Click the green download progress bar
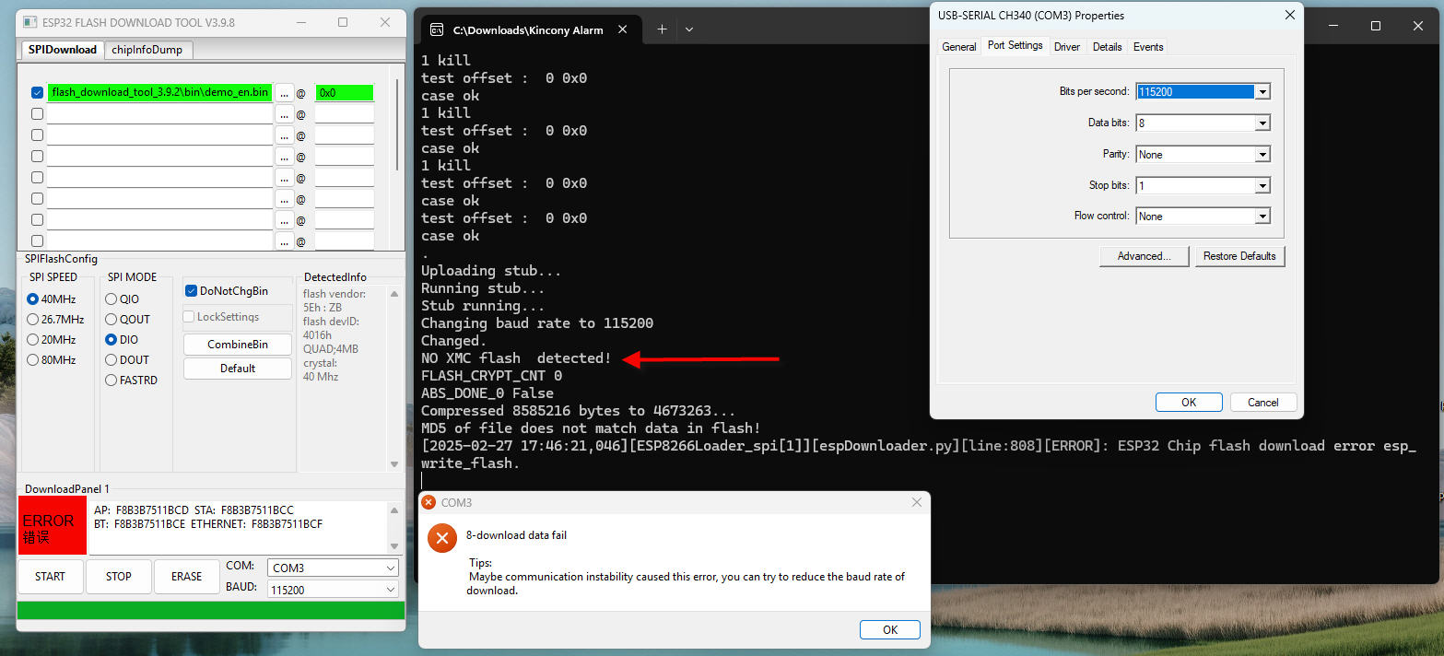Screen dimensions: 1444x656 pos(210,610)
